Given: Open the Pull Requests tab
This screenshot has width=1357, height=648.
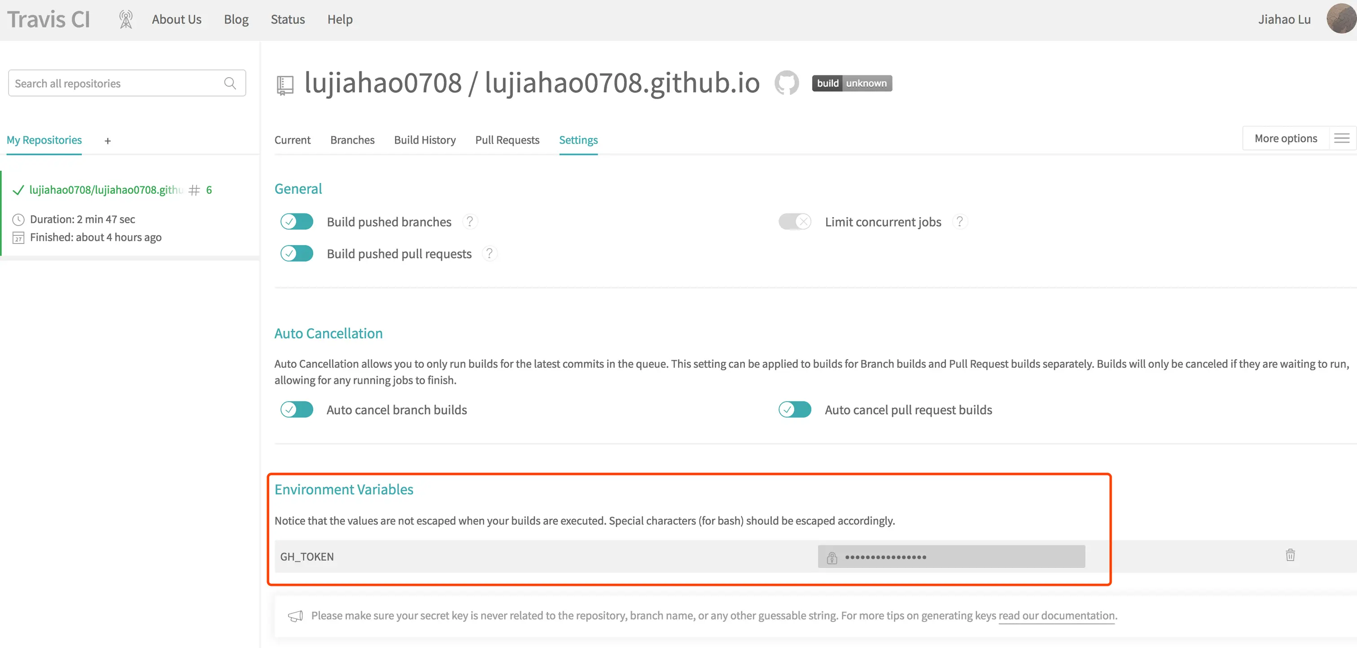Looking at the screenshot, I should click(x=507, y=140).
